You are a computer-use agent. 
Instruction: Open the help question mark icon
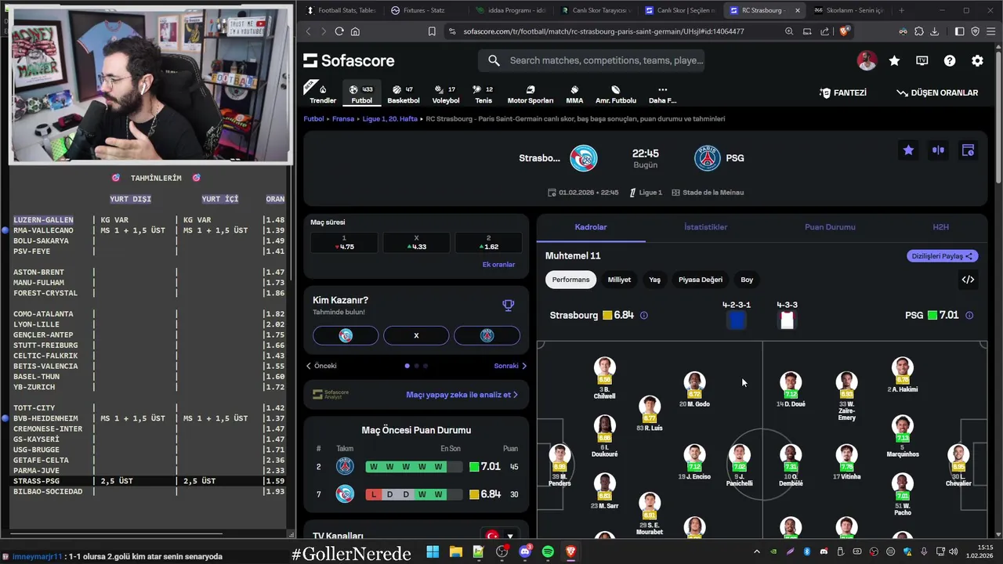950,60
